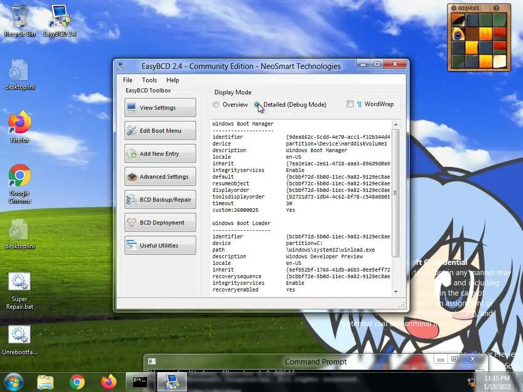Viewport: 523px width, 392px height.
Task: Open Recycle Bin desktop icon
Action: (20, 20)
